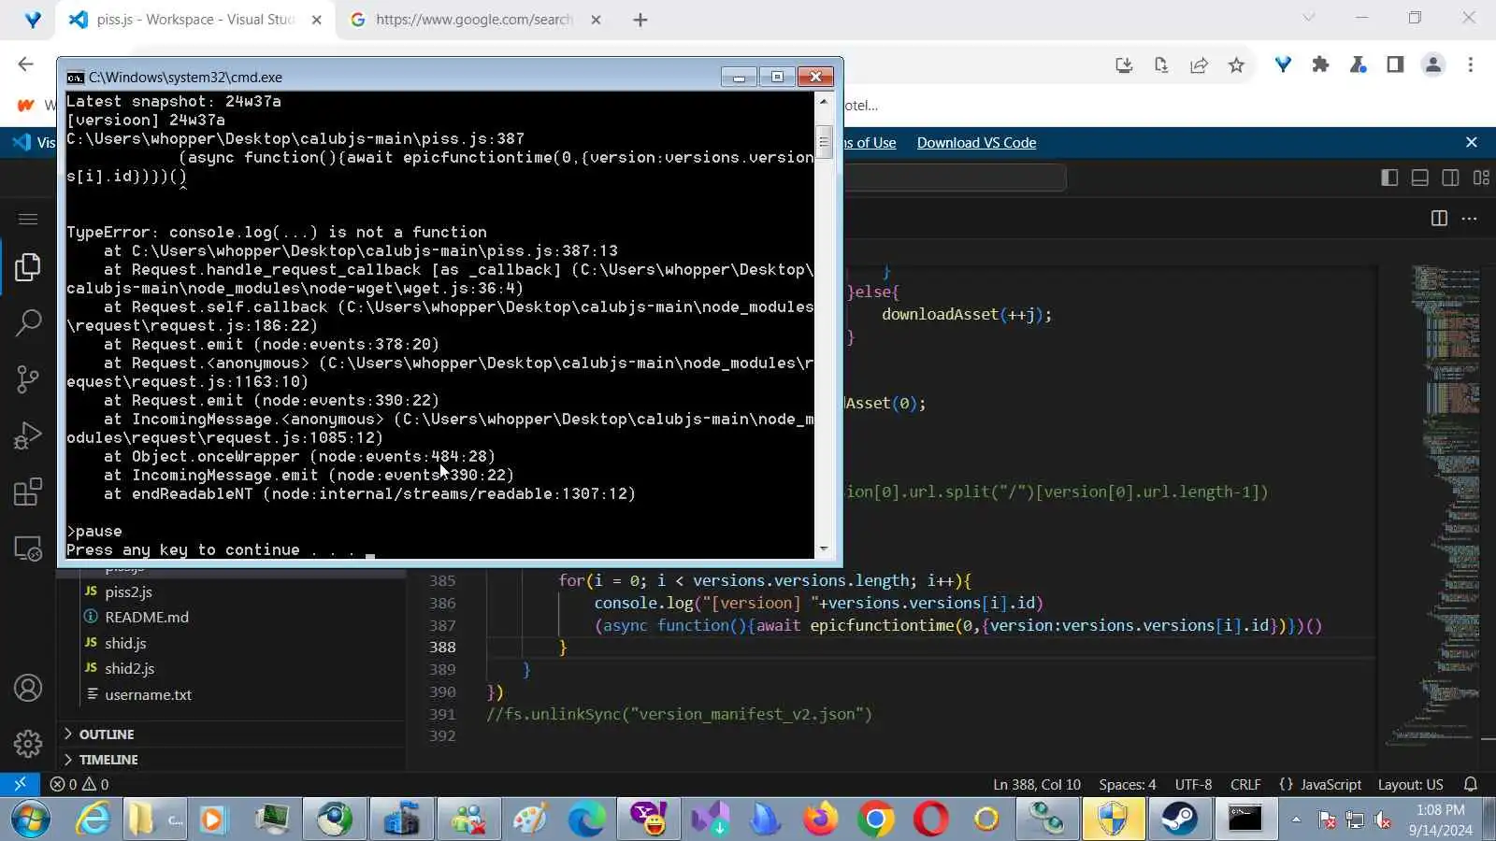The height and width of the screenshot is (841, 1496).
Task: Open Google Chrome from the taskbar
Action: (x=875, y=820)
